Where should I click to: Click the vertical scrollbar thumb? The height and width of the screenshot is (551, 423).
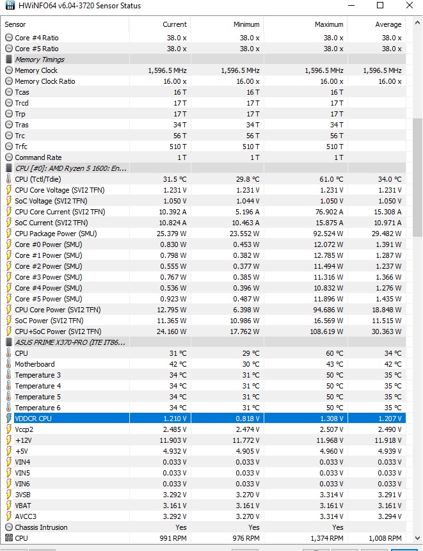pyautogui.click(x=417, y=178)
